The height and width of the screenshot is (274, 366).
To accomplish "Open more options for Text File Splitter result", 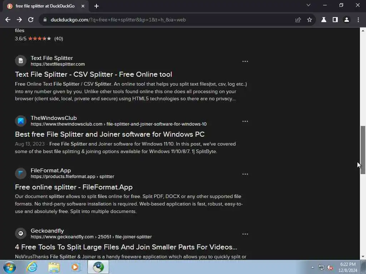I will pyautogui.click(x=245, y=61).
